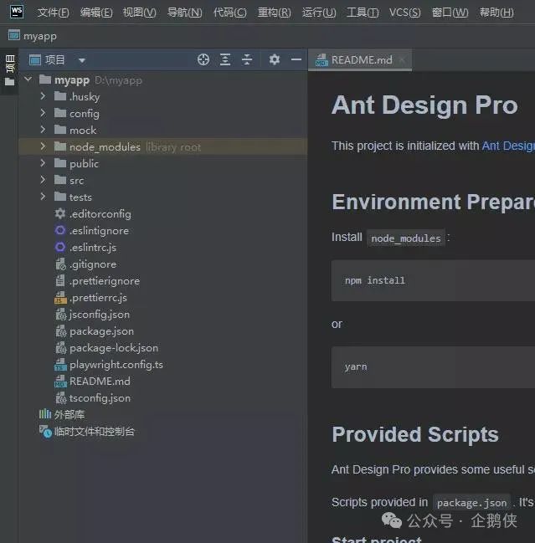Select the tests folder icon
535x543 pixels.
point(60,197)
